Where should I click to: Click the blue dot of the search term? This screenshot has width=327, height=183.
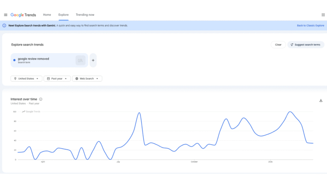[14, 60]
